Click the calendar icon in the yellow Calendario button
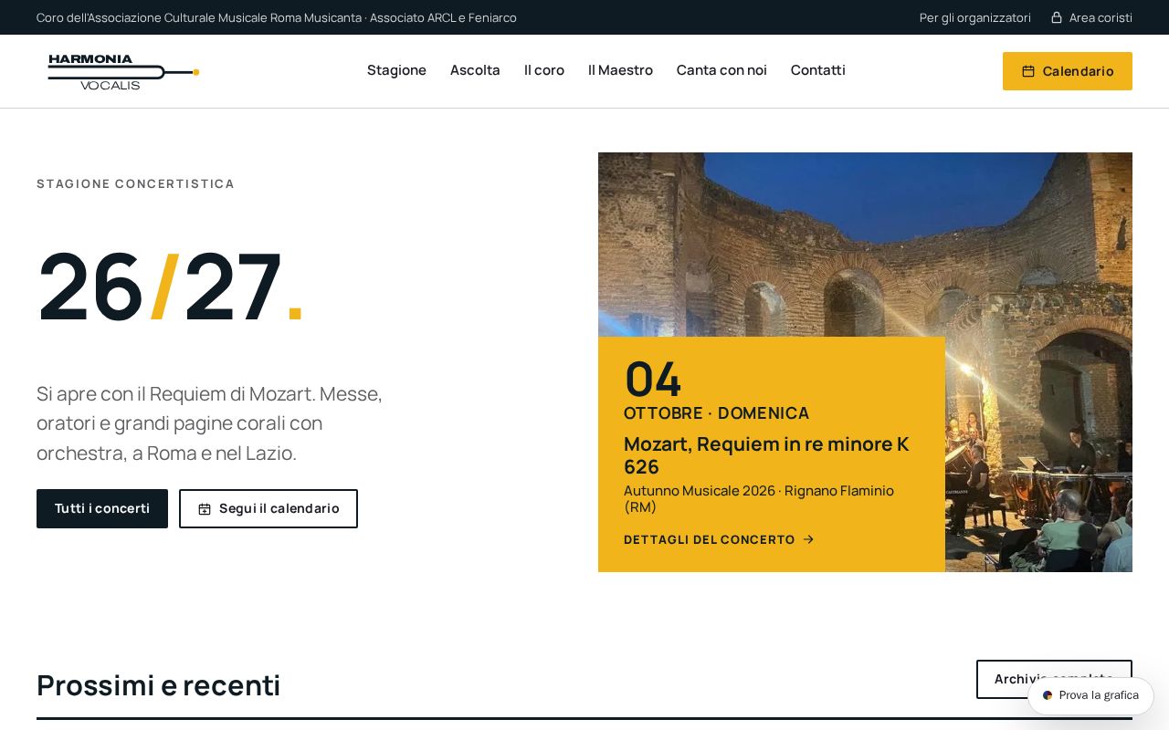 click(1028, 71)
